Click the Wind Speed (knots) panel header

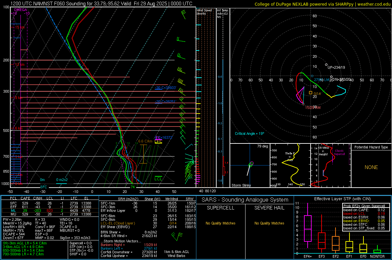coord(204,12)
